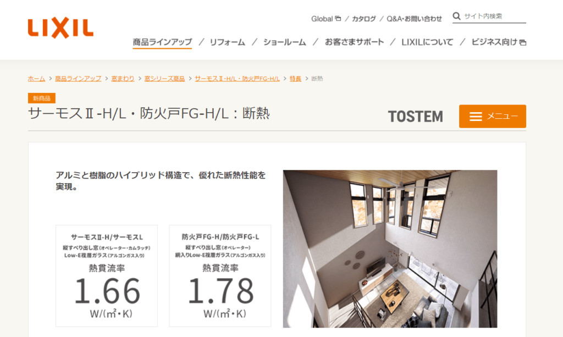
Task: Click the external-link icon beside Global
Action: (338, 18)
